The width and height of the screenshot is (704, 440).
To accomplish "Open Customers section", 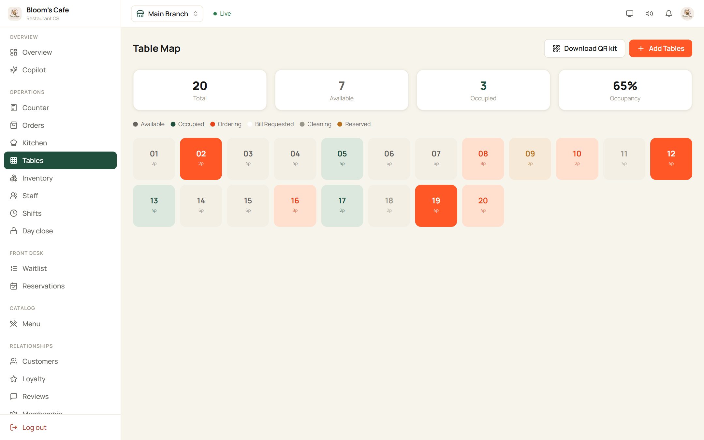I will (60, 361).
